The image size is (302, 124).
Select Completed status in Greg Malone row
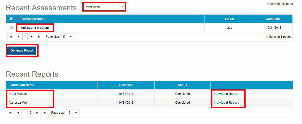tap(182, 94)
